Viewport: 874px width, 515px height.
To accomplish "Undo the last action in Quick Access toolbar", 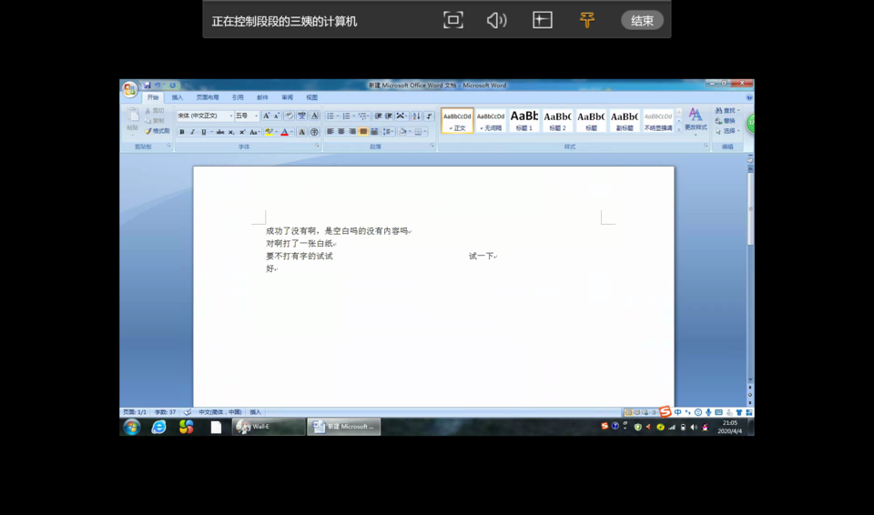I will [158, 86].
